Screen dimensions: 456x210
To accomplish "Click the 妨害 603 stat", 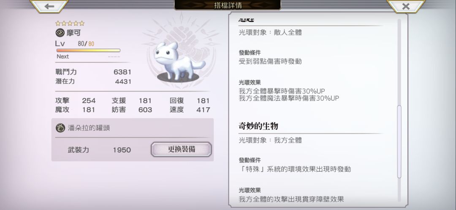I will pos(132,110).
